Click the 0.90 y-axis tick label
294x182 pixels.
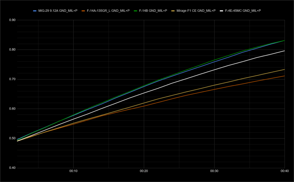coord(12,20)
